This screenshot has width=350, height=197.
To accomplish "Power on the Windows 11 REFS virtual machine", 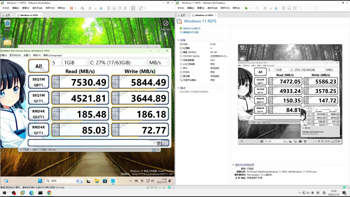I will click(x=246, y=8).
